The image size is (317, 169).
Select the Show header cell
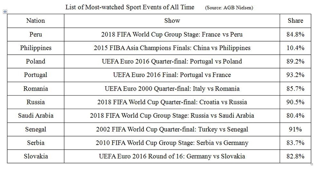(x=172, y=20)
